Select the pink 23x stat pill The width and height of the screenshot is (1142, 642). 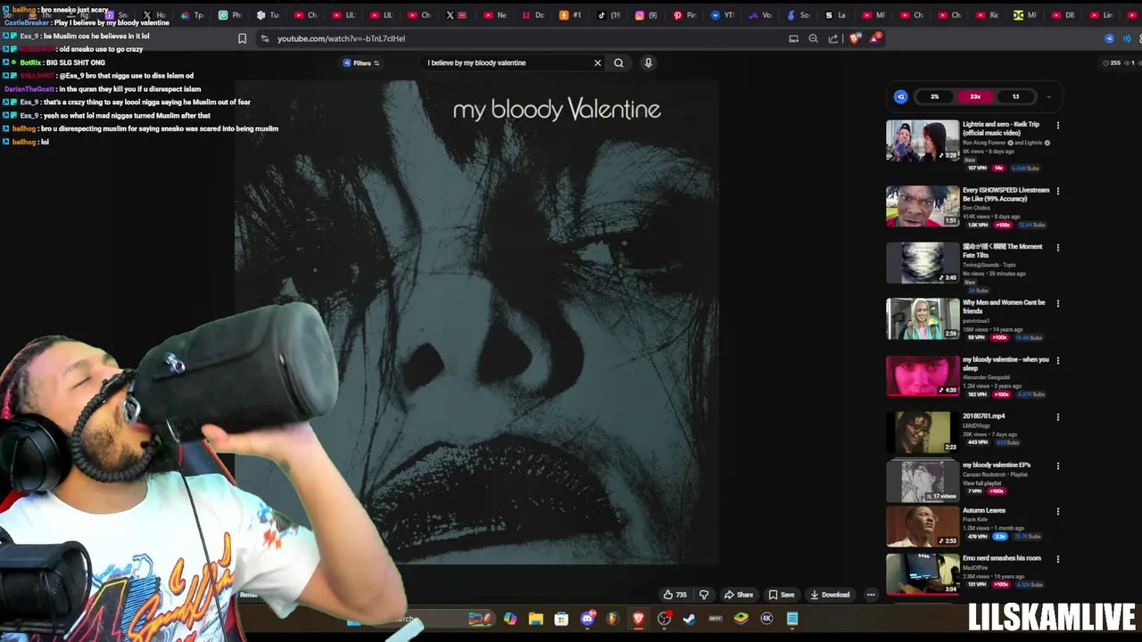[x=975, y=96]
